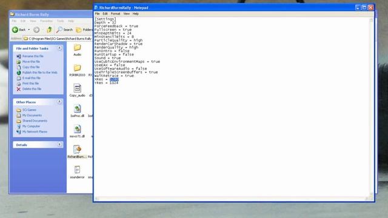Open Search in Explorer toolbar

tap(64, 30)
